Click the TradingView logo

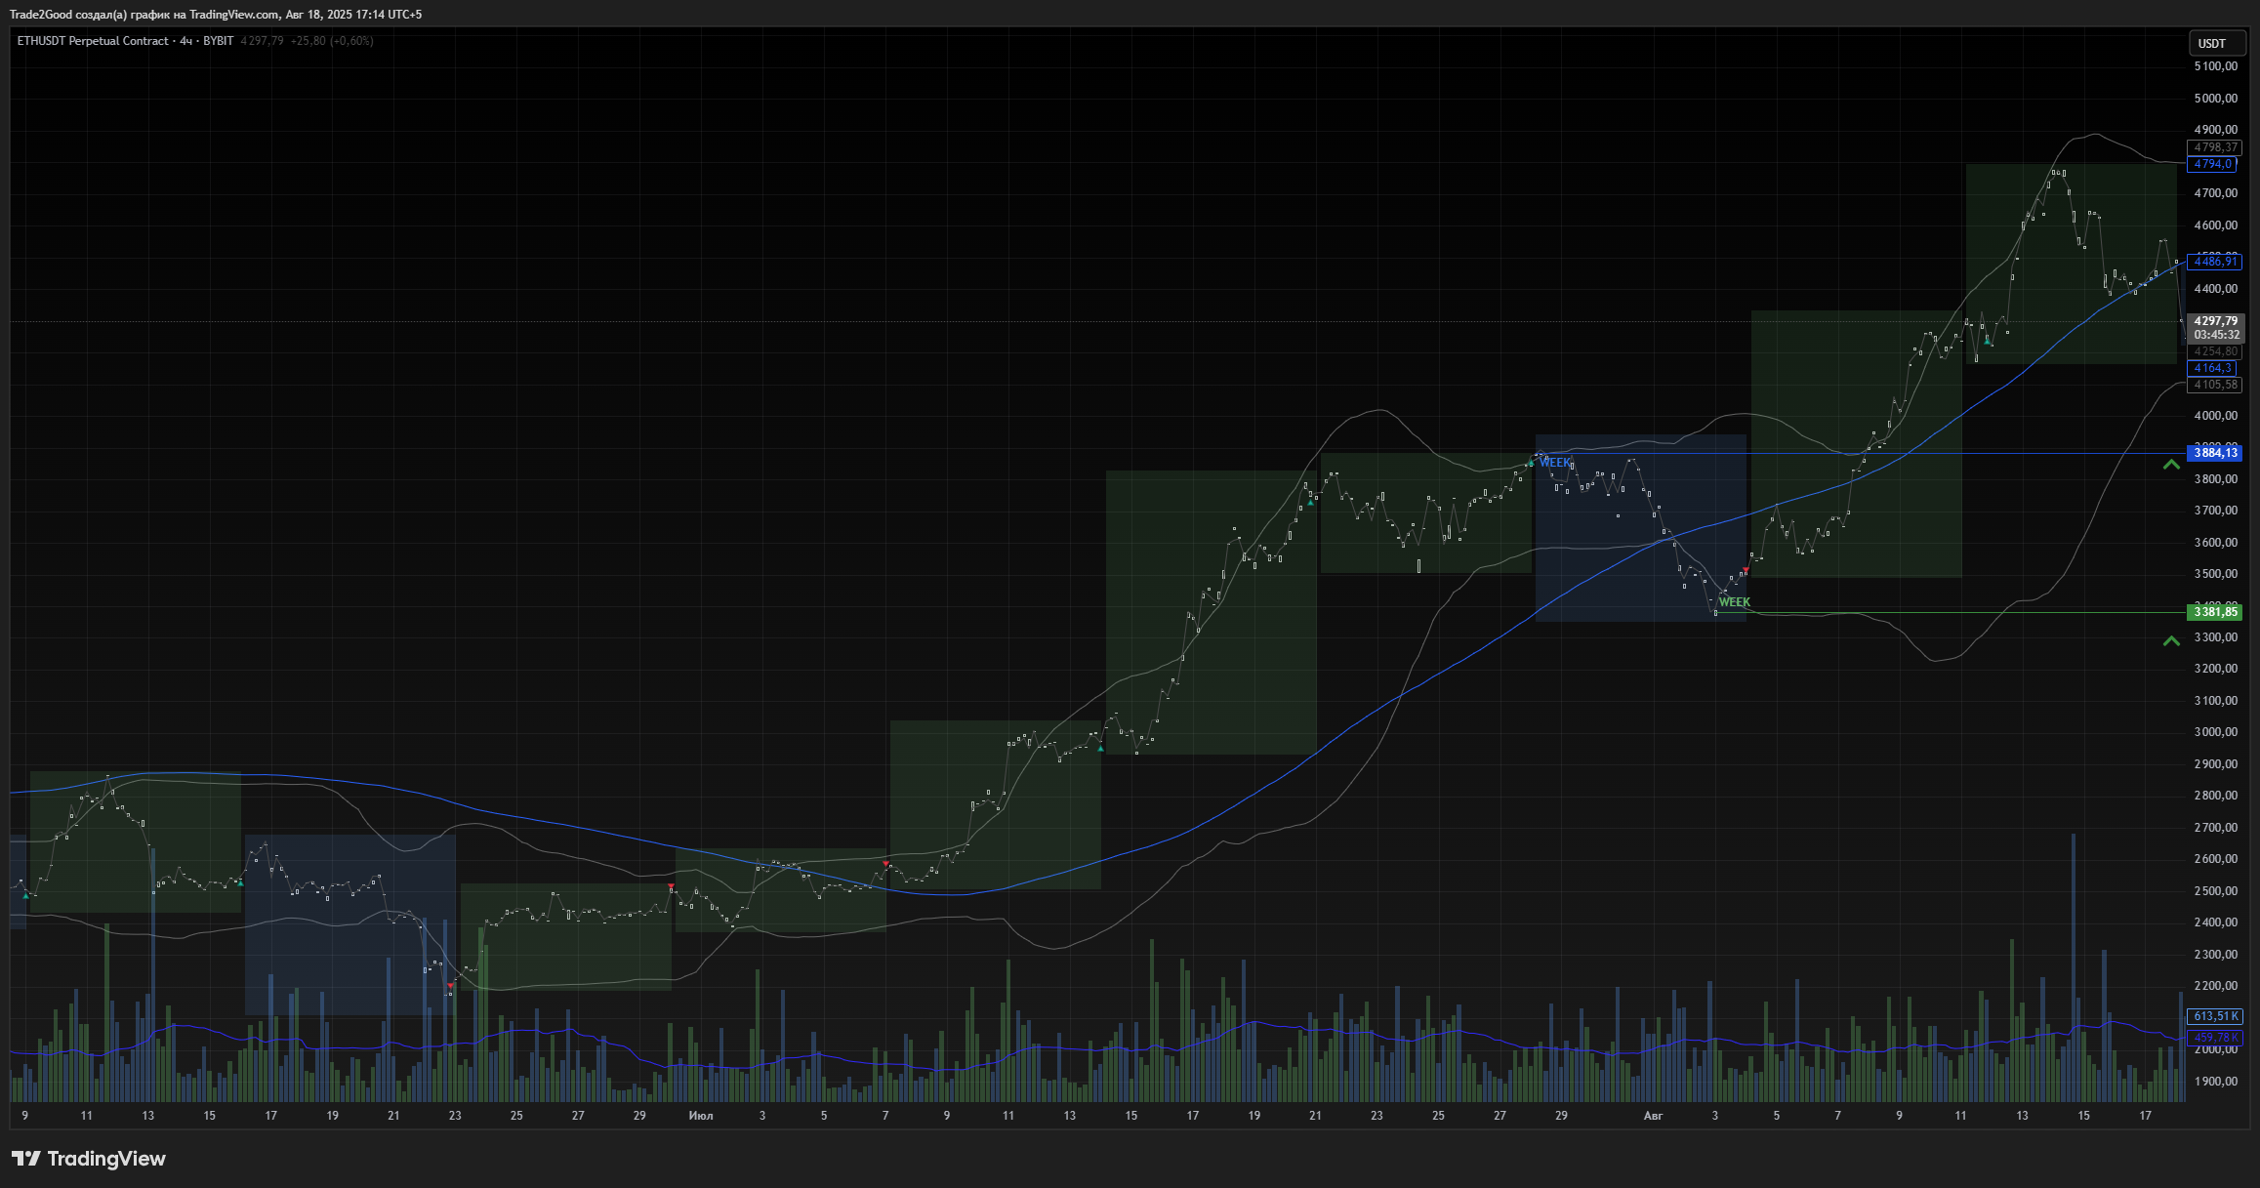pyautogui.click(x=89, y=1159)
